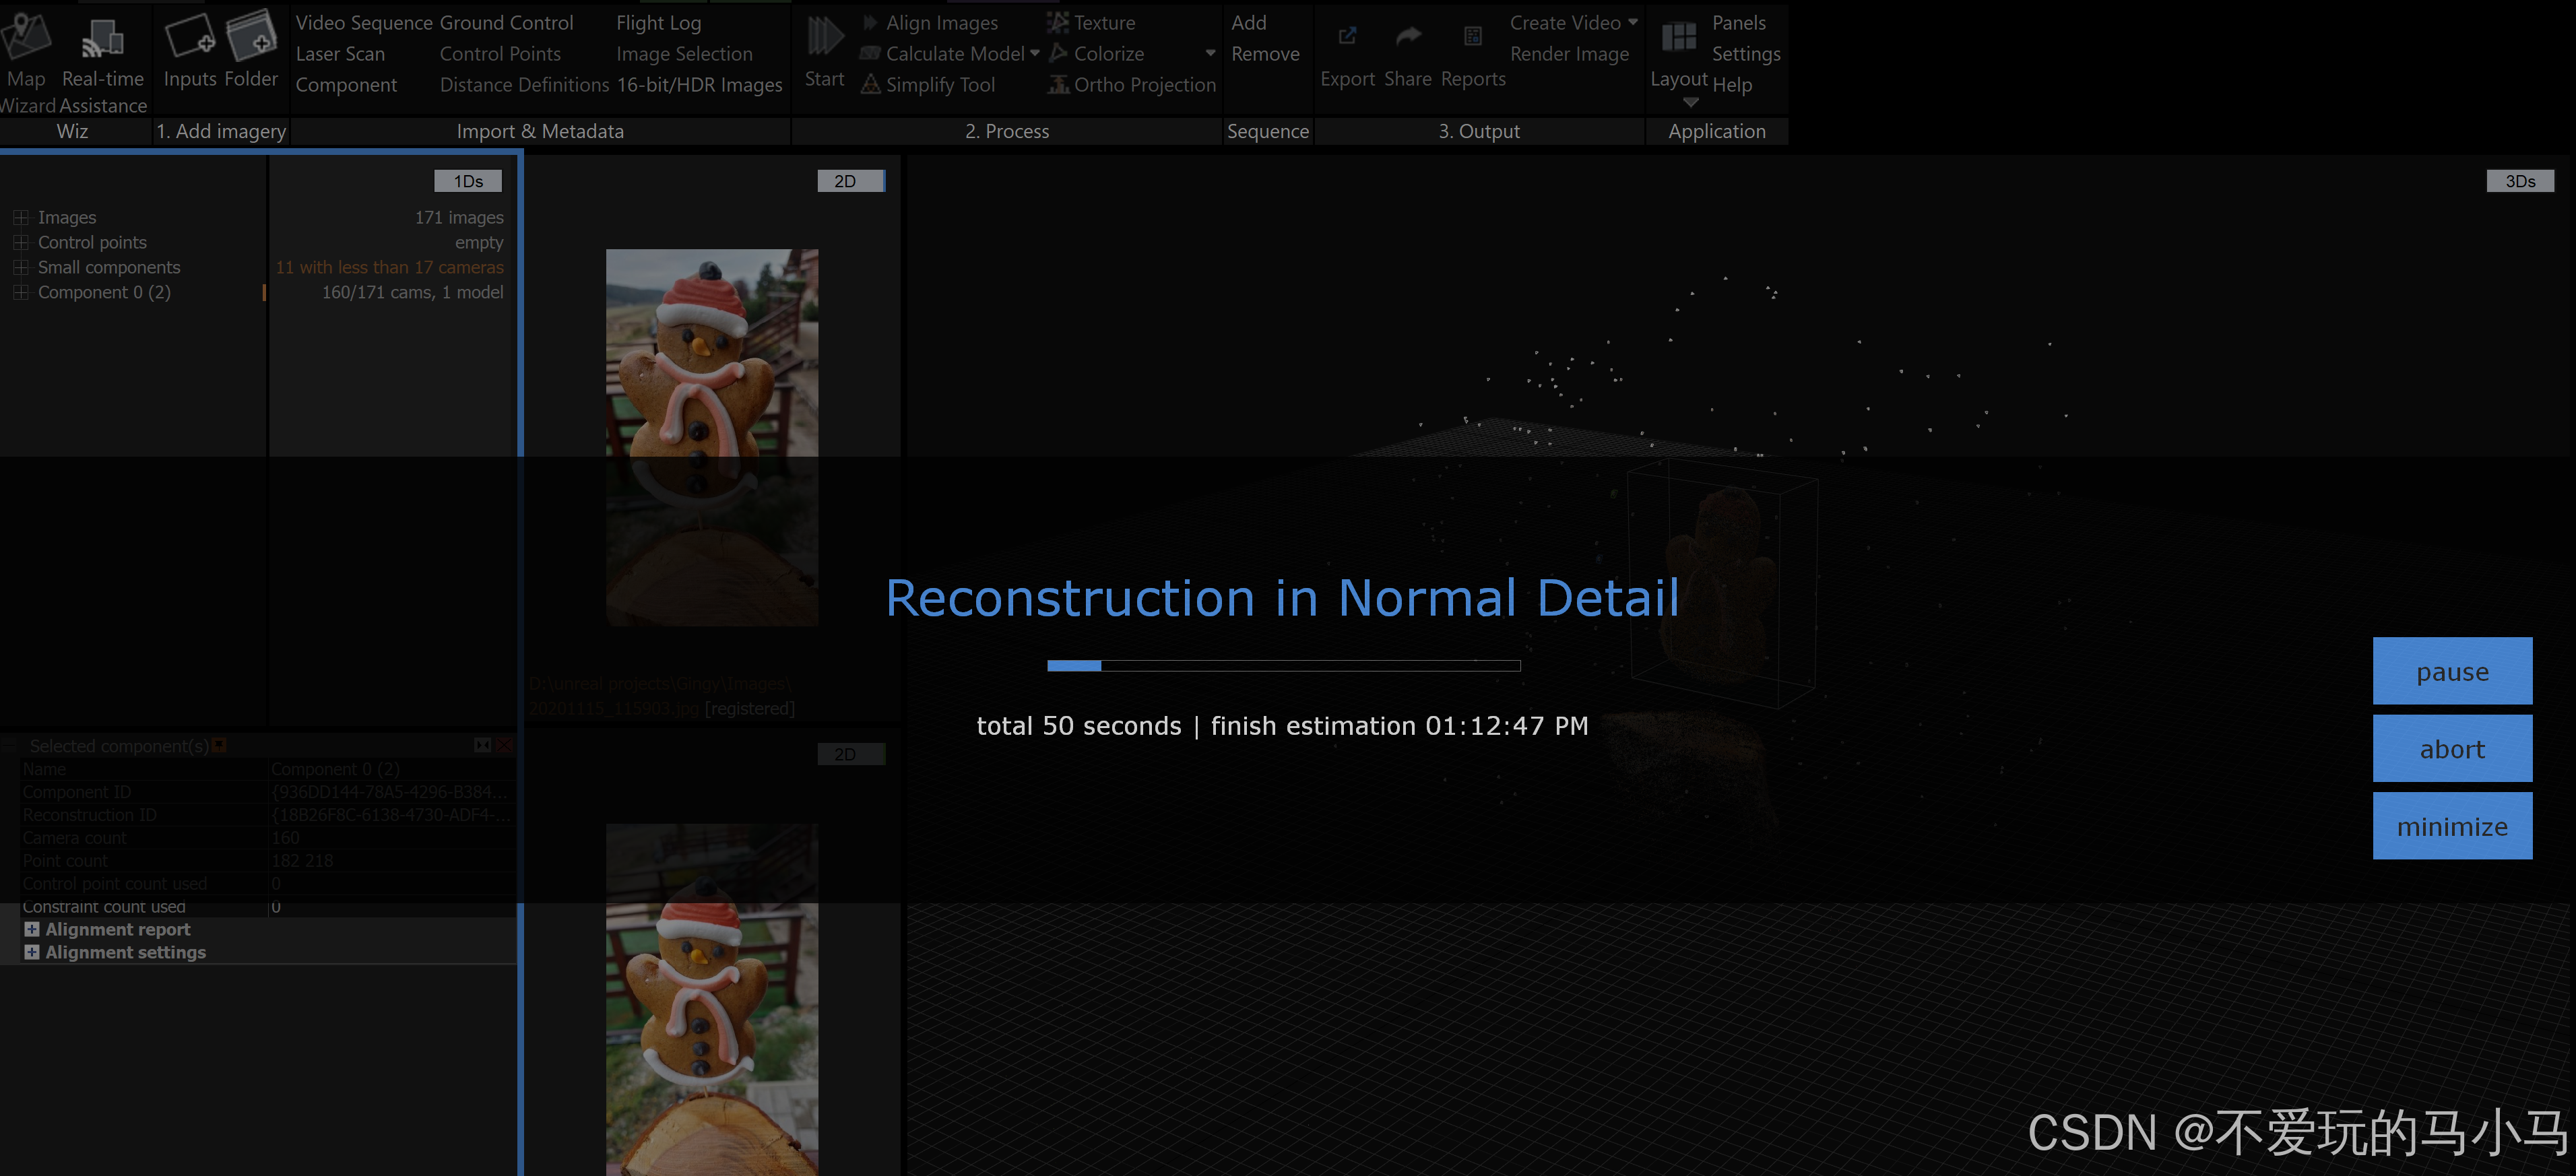Click the Map Wizard icon

pos(25,36)
